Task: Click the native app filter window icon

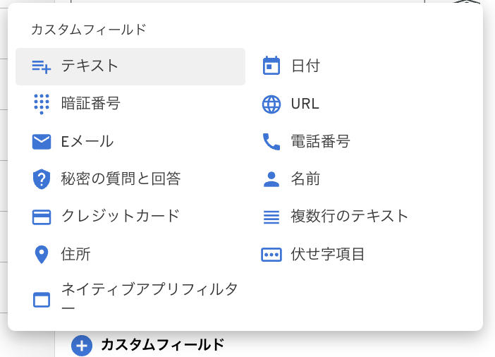Action: click(x=42, y=299)
